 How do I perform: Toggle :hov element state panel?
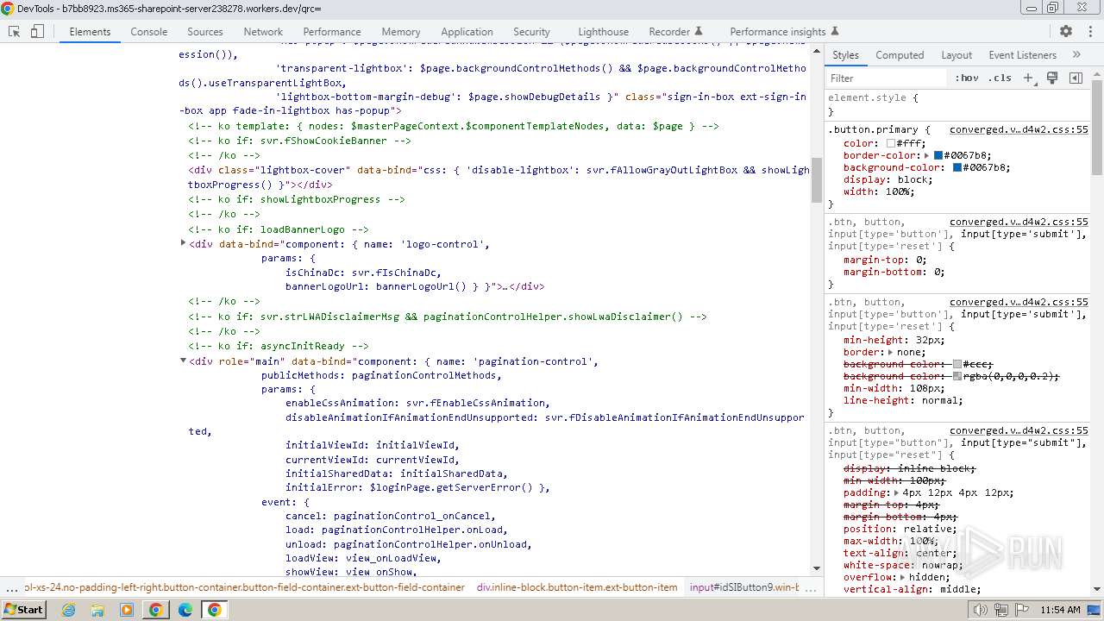coord(967,78)
